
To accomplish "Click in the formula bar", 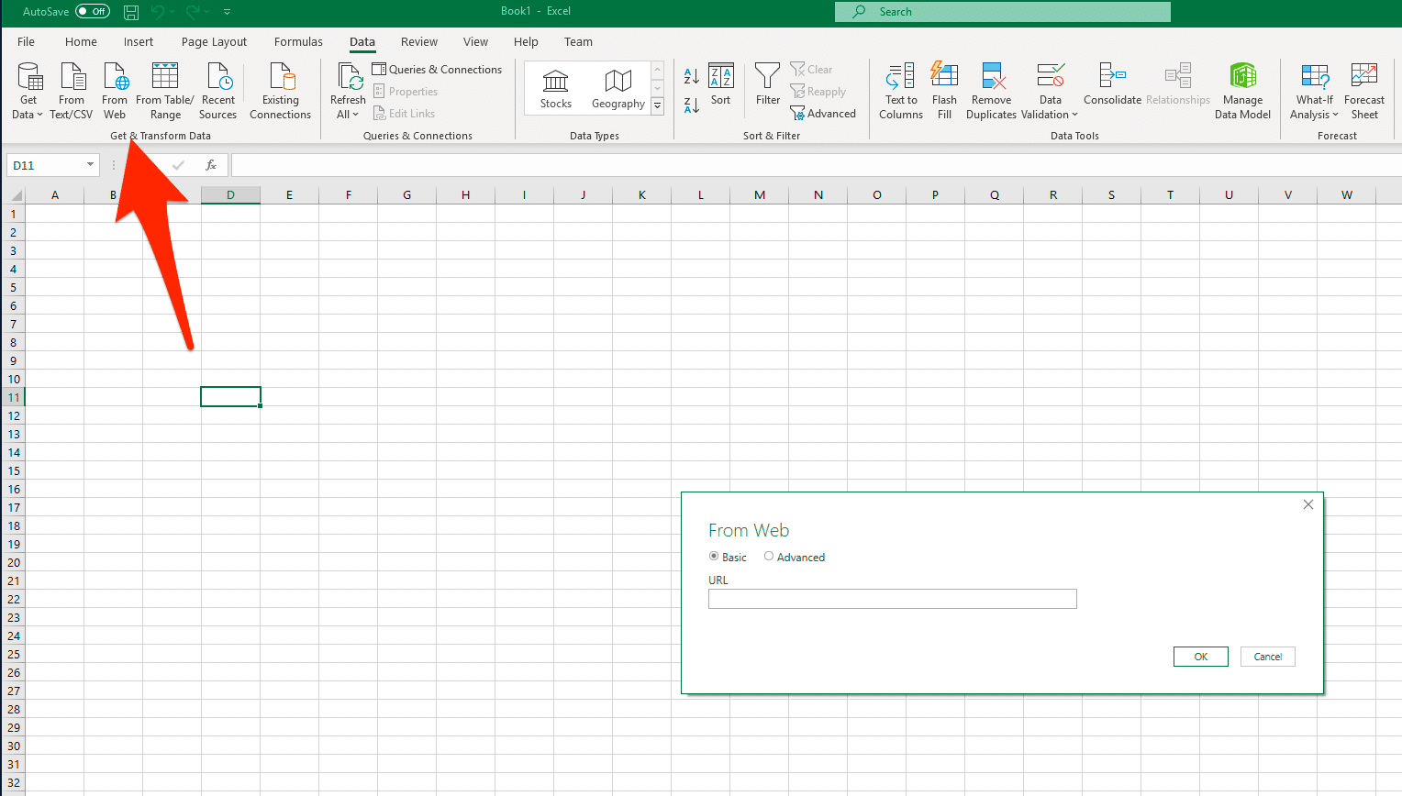I will pos(817,165).
